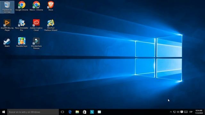Select the Brave browser desktop shortcut

tap(51, 6)
